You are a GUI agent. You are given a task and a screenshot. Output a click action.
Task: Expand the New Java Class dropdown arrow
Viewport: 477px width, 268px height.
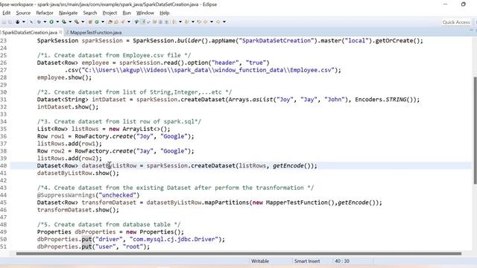pos(103,22)
